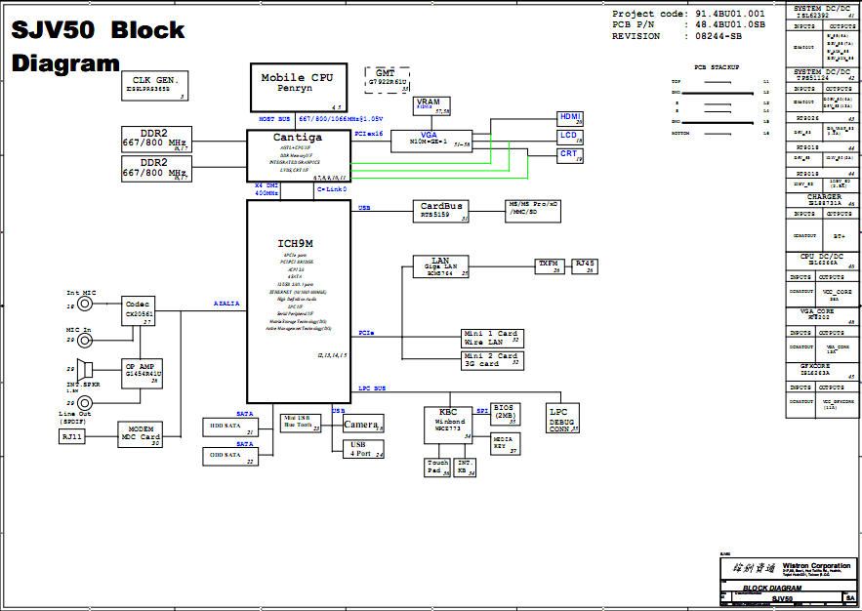
Task: Click the ODD SATA block
Action: click(x=230, y=457)
